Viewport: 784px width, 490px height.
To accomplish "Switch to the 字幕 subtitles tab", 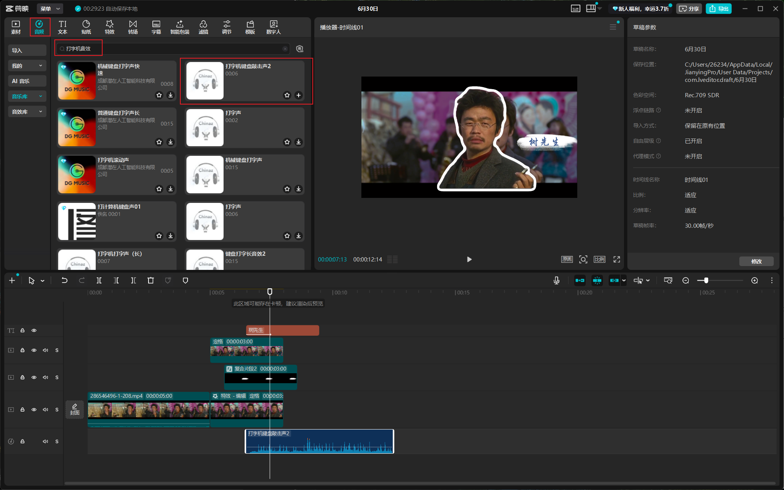I will point(156,27).
